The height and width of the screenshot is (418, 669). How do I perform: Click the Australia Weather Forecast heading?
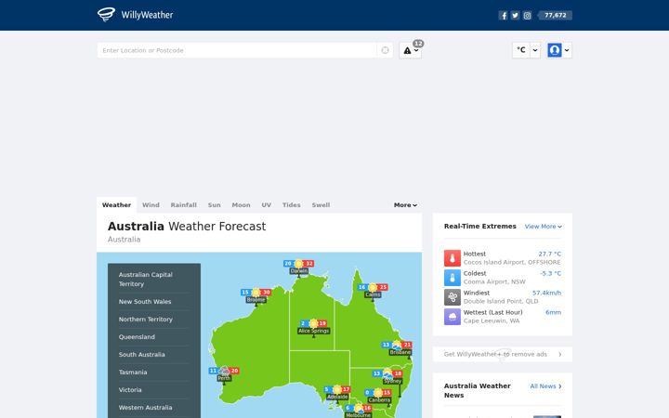coord(187,227)
